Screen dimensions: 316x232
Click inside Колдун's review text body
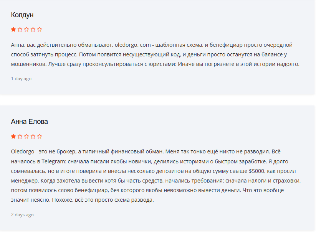pos(155,54)
